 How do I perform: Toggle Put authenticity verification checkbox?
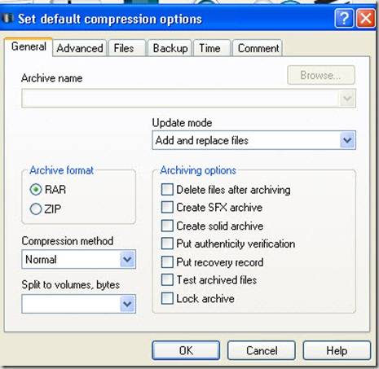coord(167,244)
